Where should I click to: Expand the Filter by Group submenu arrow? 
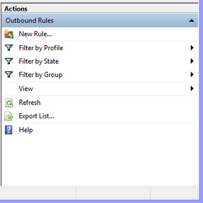click(192, 74)
